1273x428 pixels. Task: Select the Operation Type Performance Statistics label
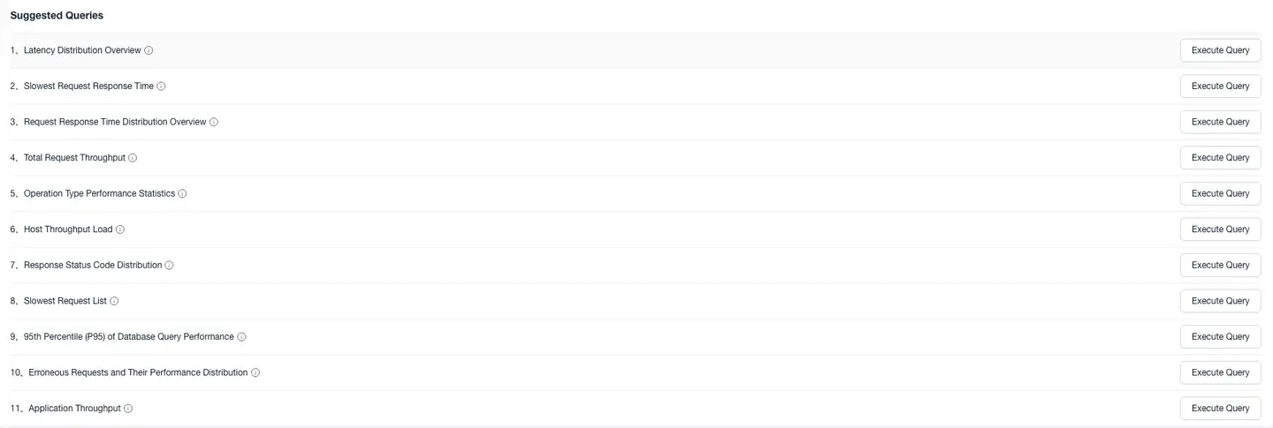tap(99, 193)
